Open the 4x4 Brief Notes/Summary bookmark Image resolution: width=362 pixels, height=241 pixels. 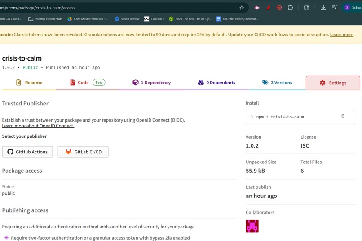[x=237, y=19]
